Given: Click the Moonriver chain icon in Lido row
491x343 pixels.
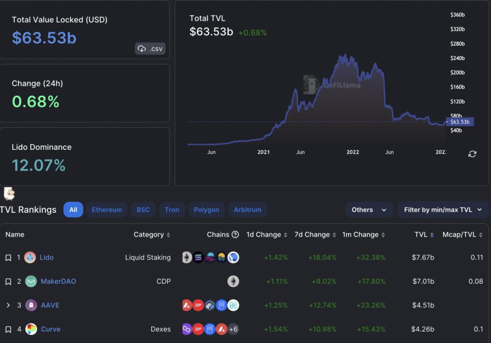Looking at the screenshot, I should [x=221, y=257].
